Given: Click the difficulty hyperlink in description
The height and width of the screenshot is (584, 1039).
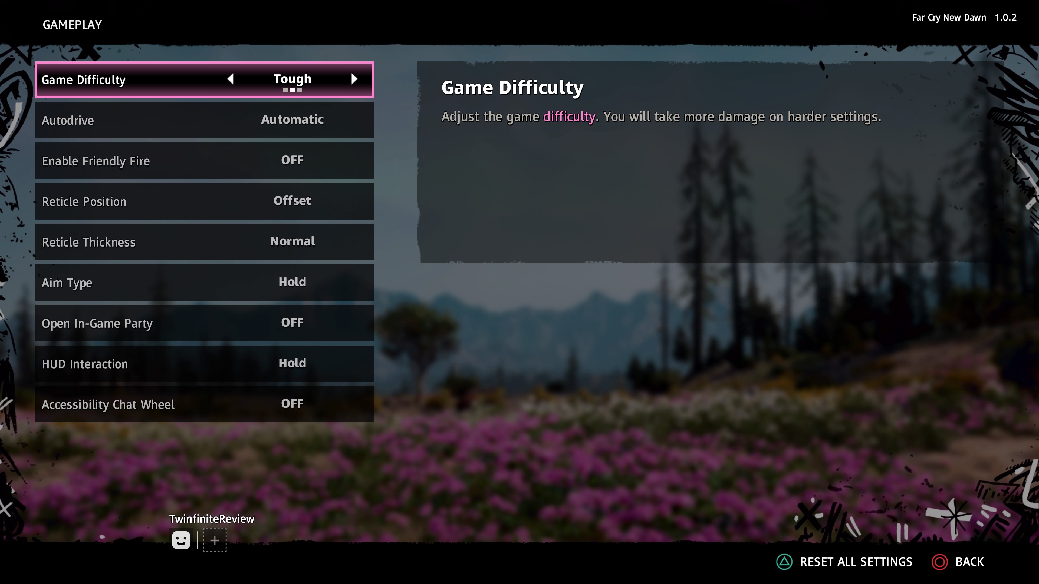Looking at the screenshot, I should [x=569, y=116].
